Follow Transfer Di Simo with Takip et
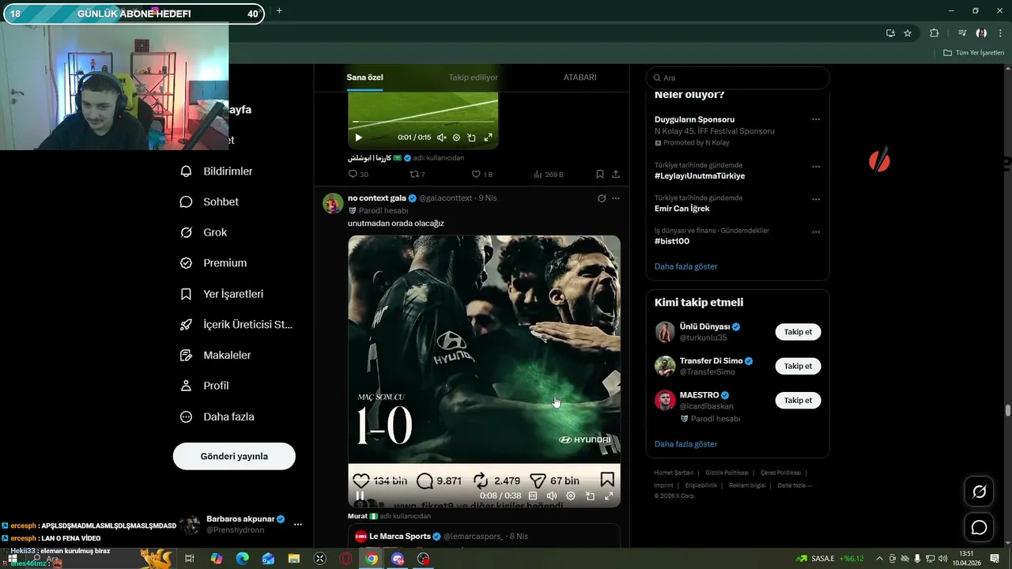 798,366
